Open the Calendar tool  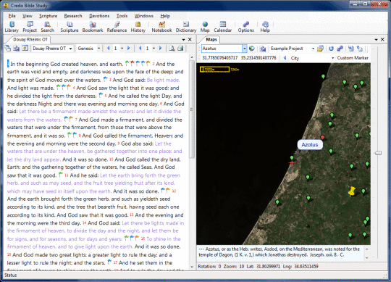coord(223,27)
